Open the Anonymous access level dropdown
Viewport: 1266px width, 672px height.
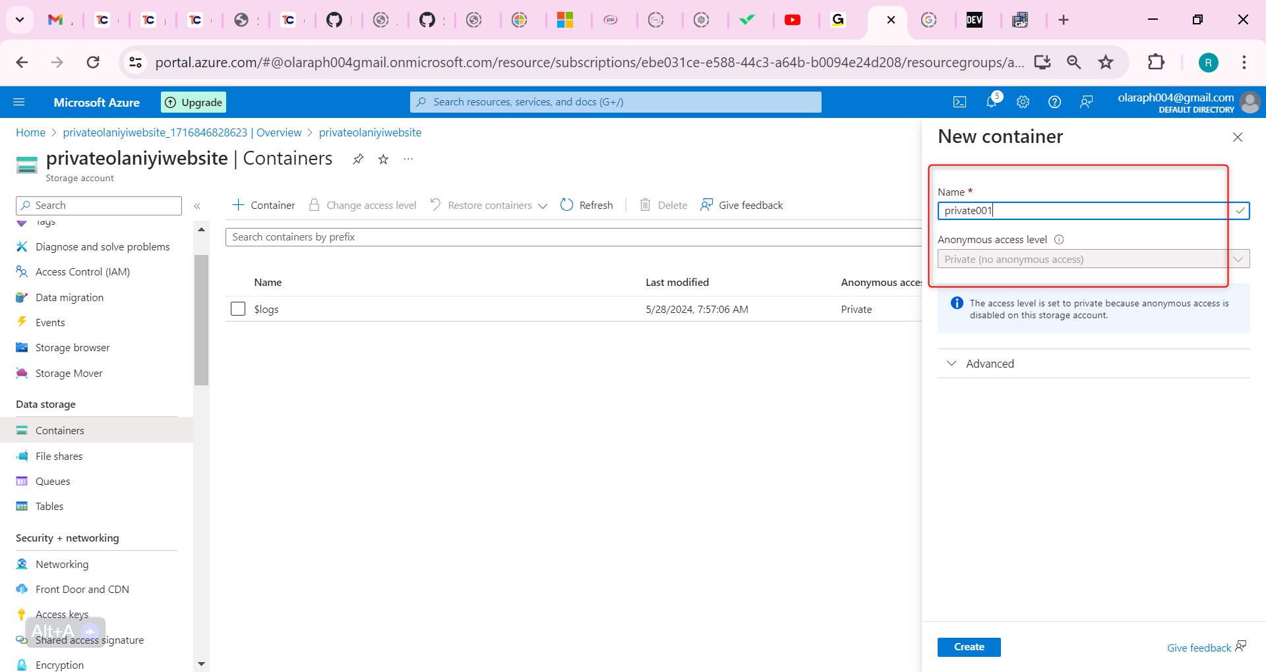[x=1093, y=259]
